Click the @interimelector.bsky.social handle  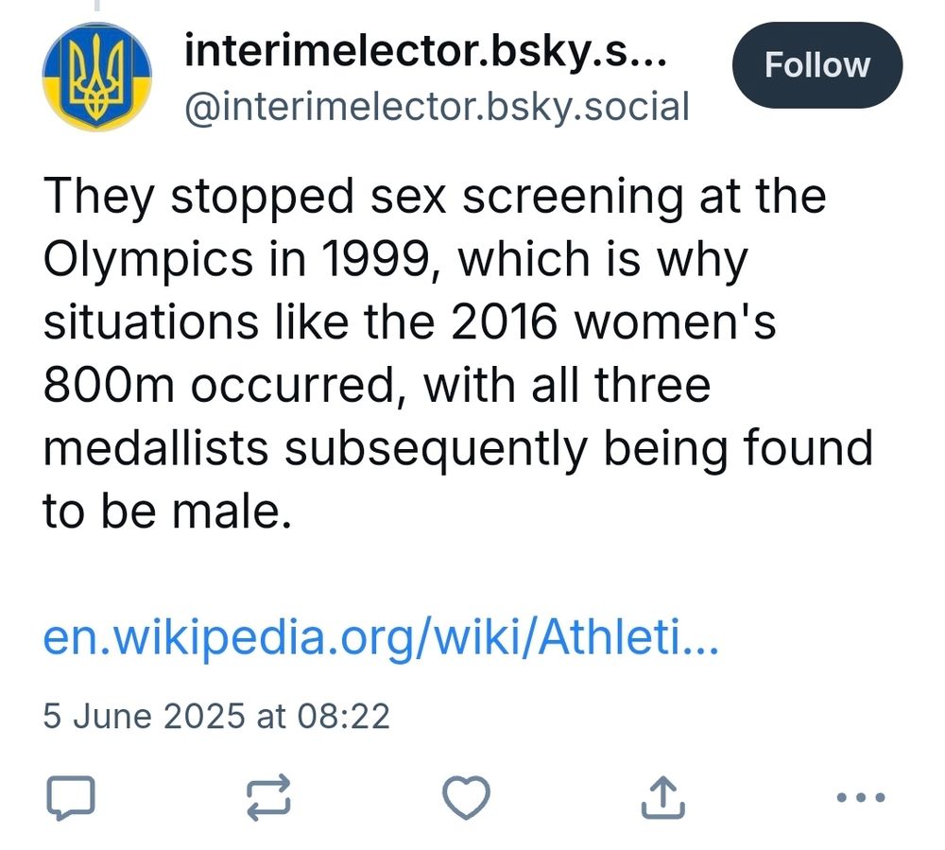pos(437,107)
